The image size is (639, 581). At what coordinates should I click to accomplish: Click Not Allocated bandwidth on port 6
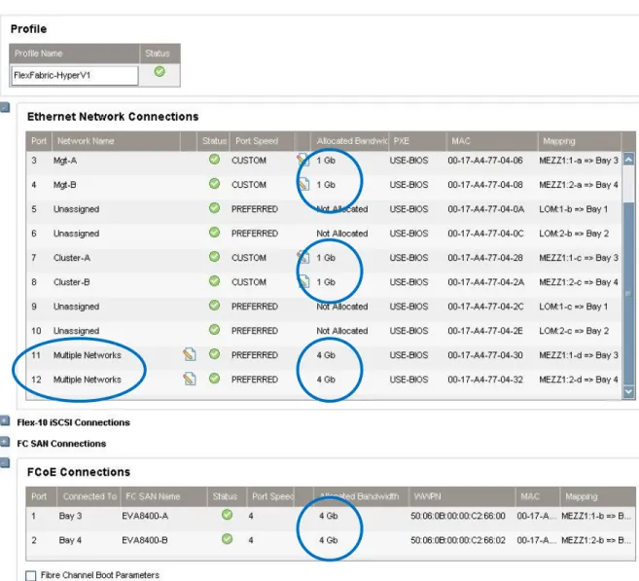click(x=342, y=234)
